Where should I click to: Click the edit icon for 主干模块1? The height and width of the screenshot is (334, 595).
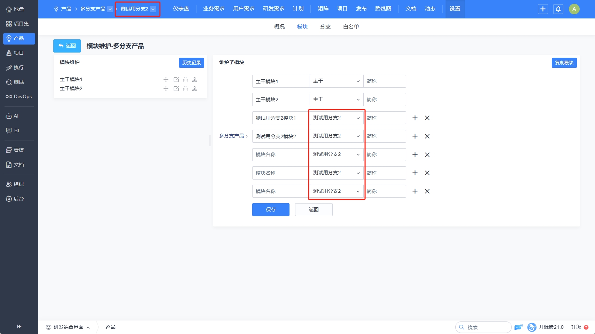176,80
